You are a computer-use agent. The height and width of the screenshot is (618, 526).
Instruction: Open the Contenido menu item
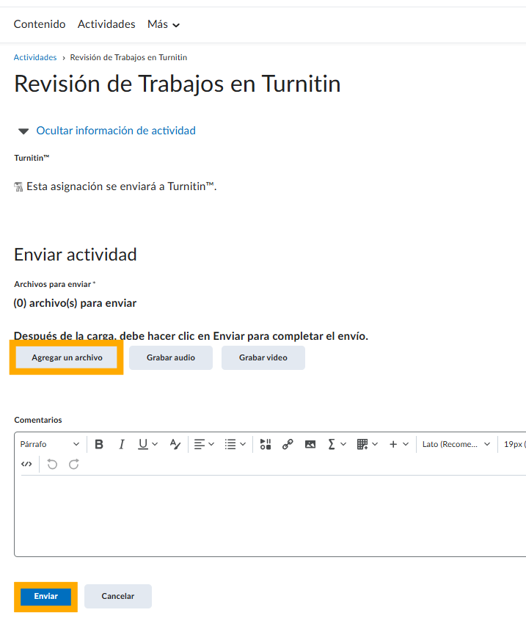pyautogui.click(x=40, y=24)
